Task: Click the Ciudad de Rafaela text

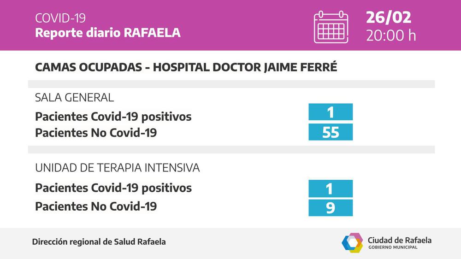Action: (400, 240)
